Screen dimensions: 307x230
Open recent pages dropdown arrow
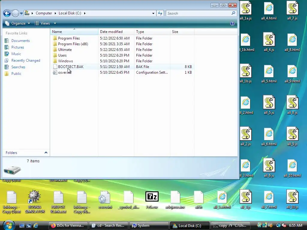click(21, 13)
